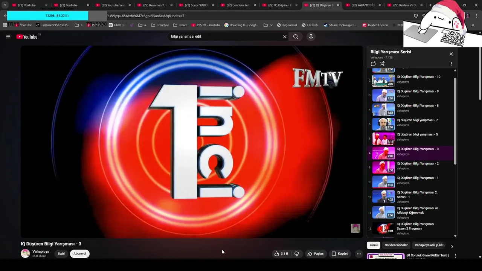
Task: Open thumbnail of IQ Düşüren Bilgi Yarışması - 1
Action: tap(383, 181)
